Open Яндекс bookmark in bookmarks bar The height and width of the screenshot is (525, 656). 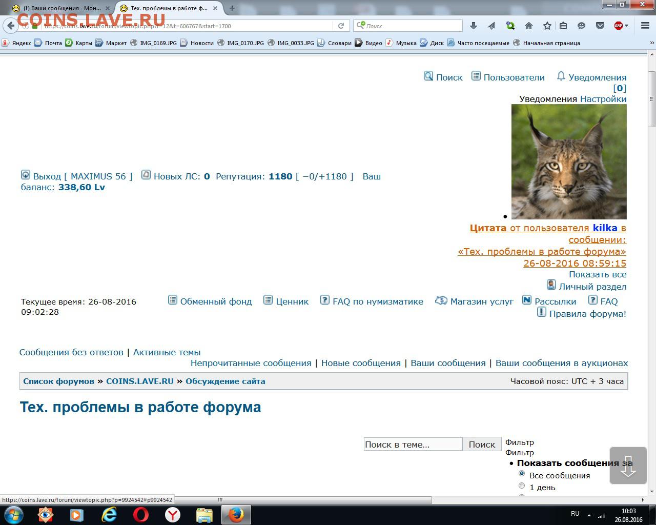coord(16,43)
